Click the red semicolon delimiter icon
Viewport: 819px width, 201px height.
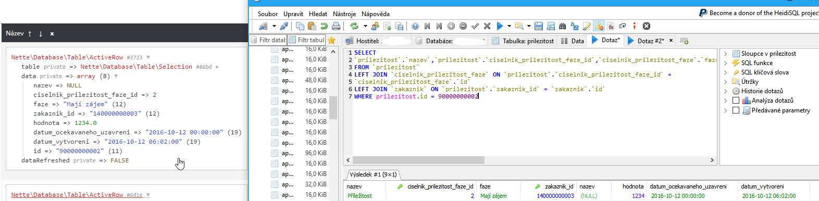(x=634, y=26)
